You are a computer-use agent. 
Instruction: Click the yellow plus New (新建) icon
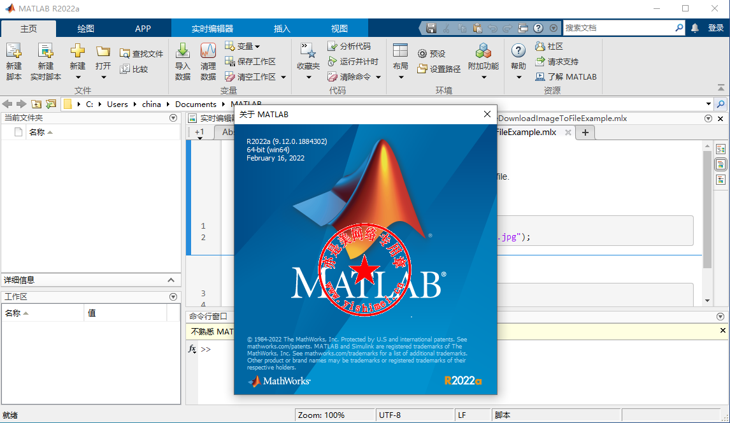[77, 50]
